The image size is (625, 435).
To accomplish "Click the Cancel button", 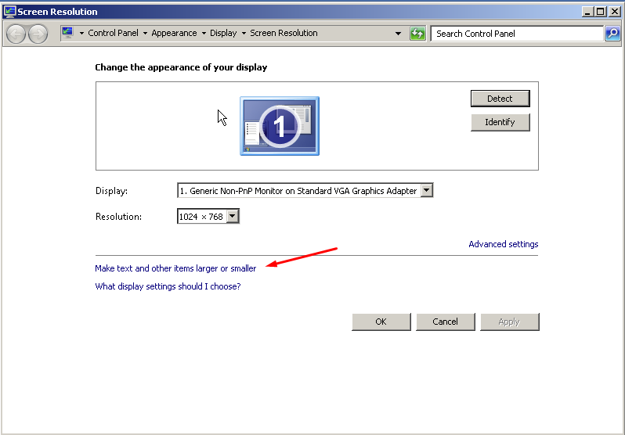I will coord(445,322).
